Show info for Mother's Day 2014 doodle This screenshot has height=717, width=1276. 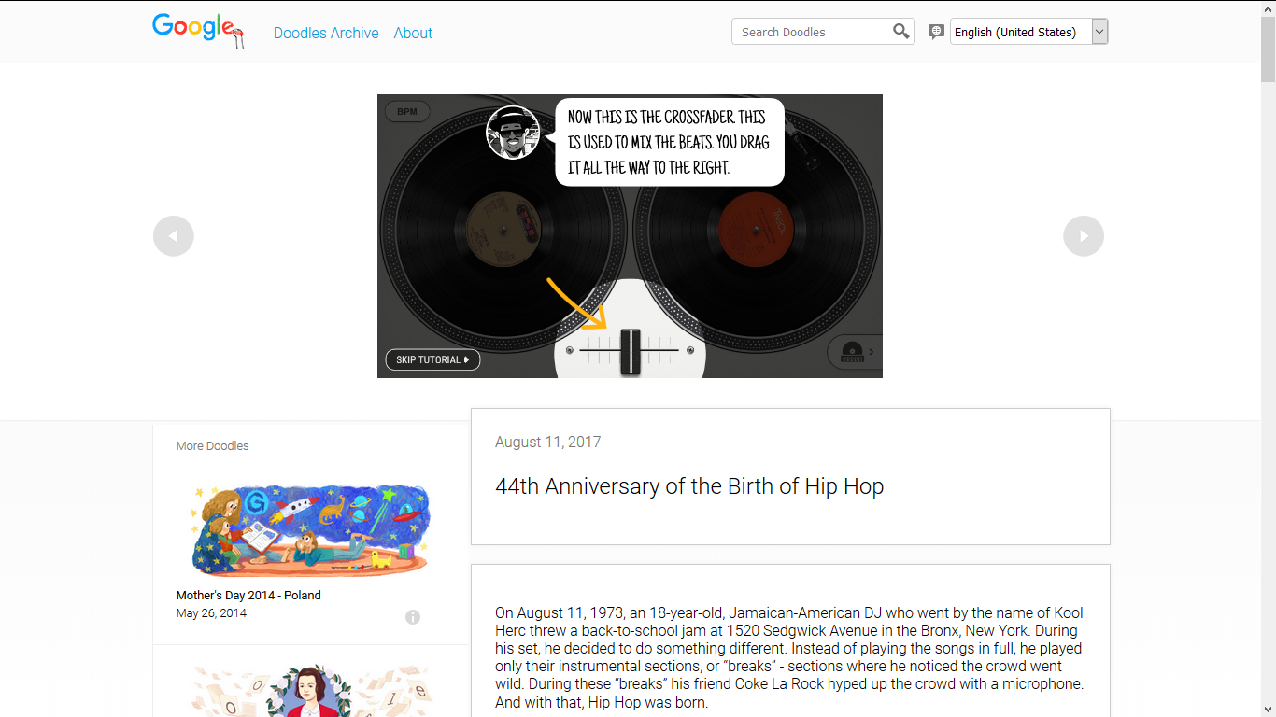pos(413,617)
